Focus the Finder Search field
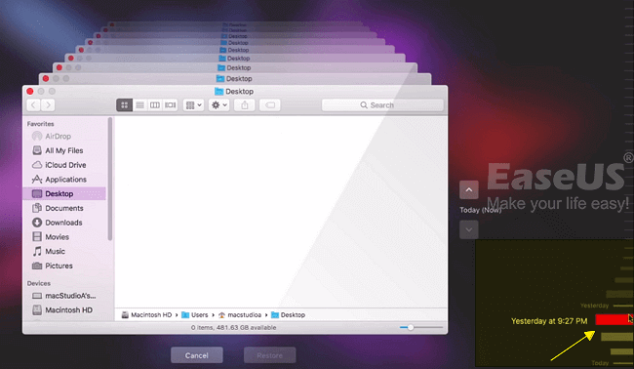Screen dimensions: 634x369 (x=382, y=105)
